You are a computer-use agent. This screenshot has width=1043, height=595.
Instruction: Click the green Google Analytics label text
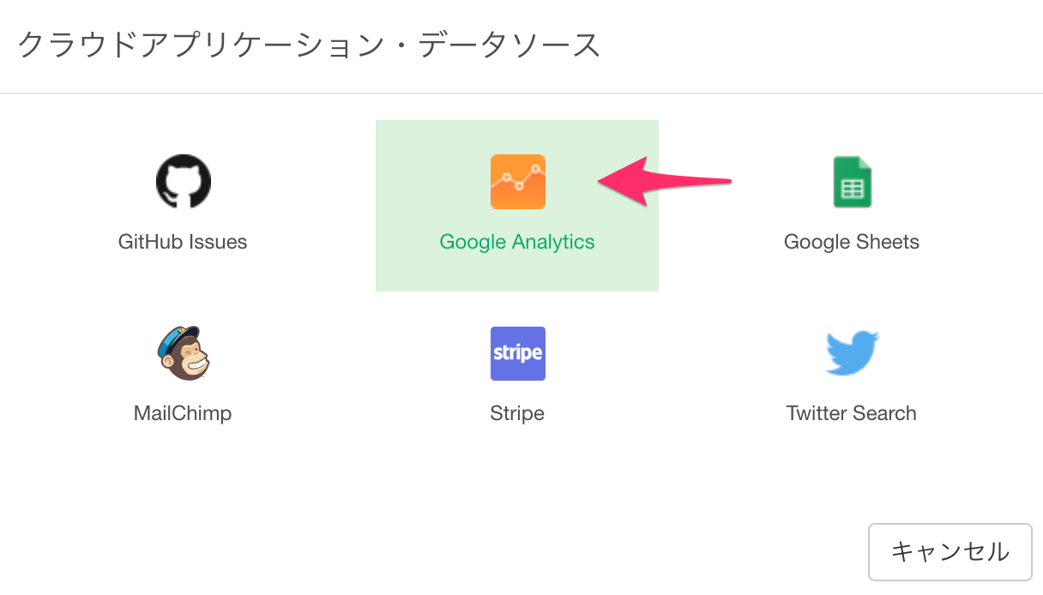coord(517,242)
